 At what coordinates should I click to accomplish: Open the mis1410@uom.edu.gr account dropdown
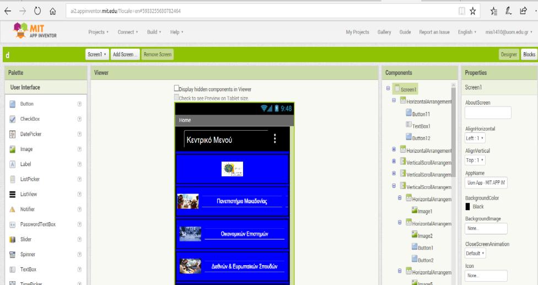point(509,32)
